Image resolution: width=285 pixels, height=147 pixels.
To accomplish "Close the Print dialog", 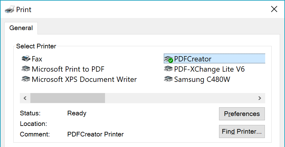I will (x=274, y=9).
